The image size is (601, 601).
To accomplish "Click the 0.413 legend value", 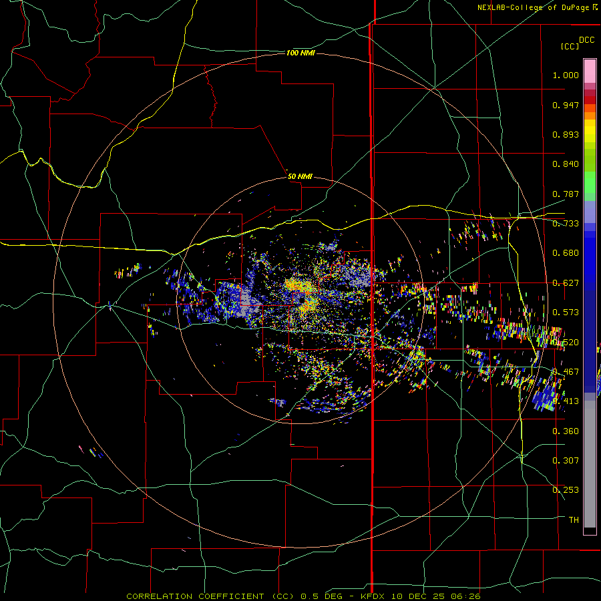I will (566, 401).
